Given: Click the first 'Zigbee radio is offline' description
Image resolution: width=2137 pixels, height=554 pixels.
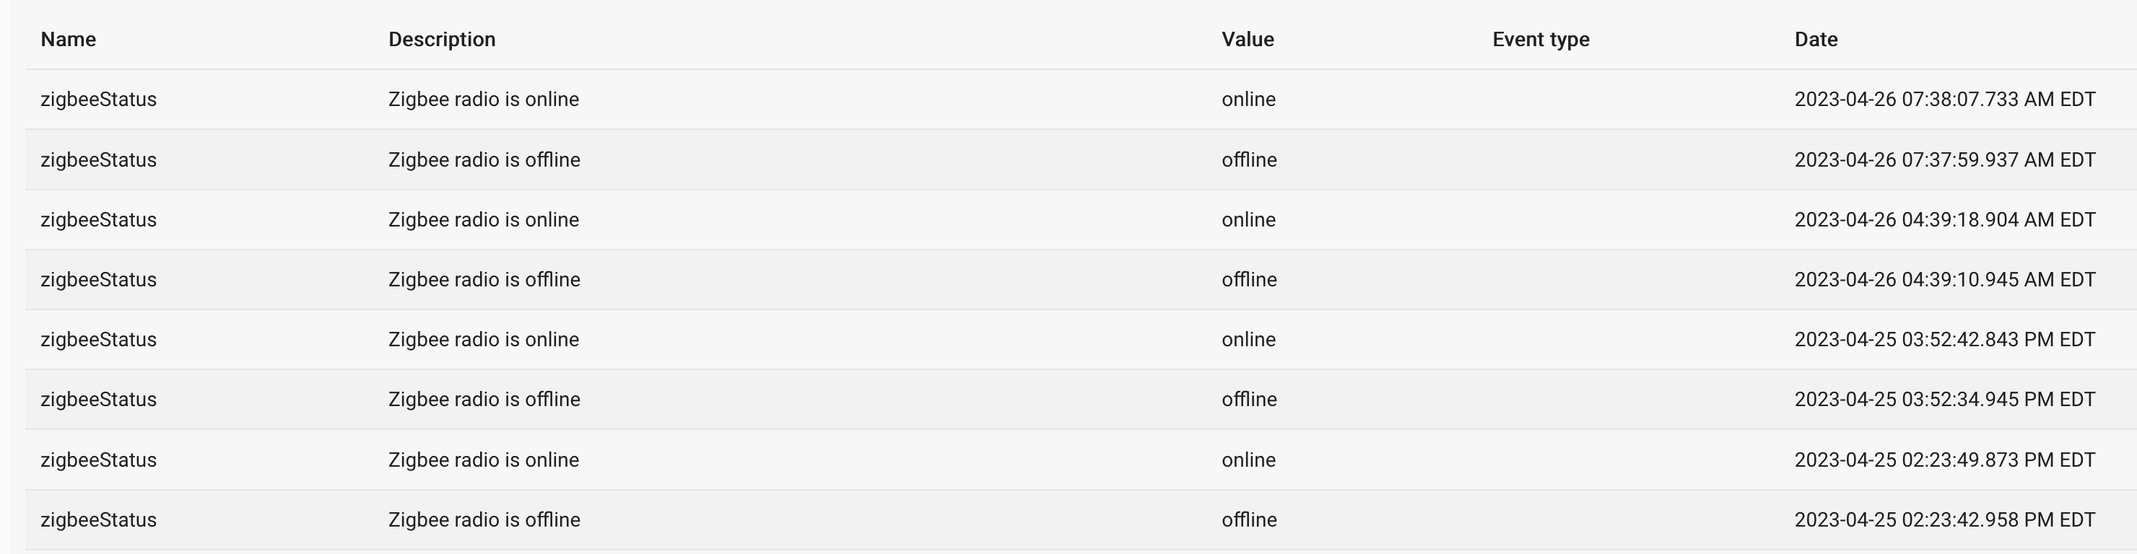Looking at the screenshot, I should [x=484, y=160].
